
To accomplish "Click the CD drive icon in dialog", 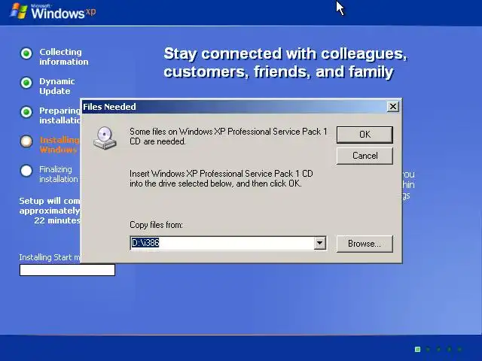I will pyautogui.click(x=105, y=138).
